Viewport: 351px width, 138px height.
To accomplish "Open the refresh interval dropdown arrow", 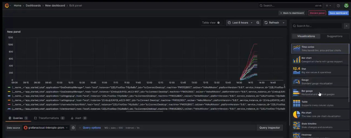I will [283, 23].
